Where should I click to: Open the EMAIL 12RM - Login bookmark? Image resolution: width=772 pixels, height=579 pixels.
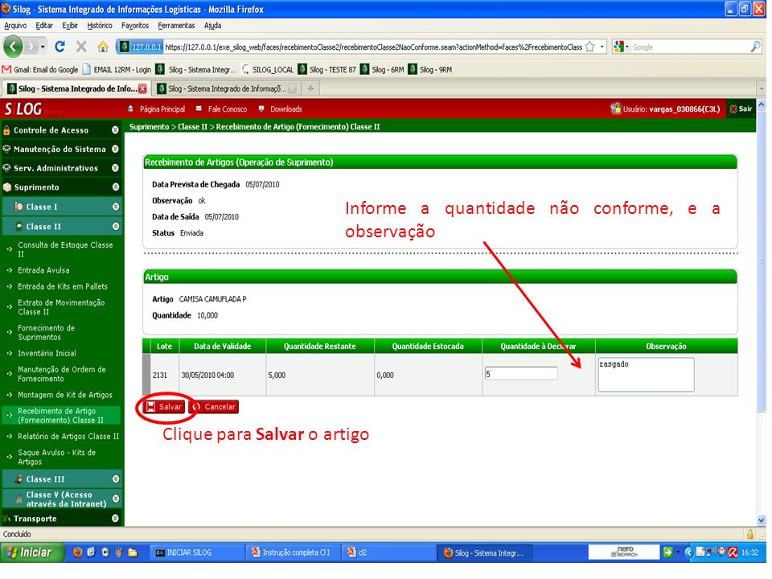[117, 69]
